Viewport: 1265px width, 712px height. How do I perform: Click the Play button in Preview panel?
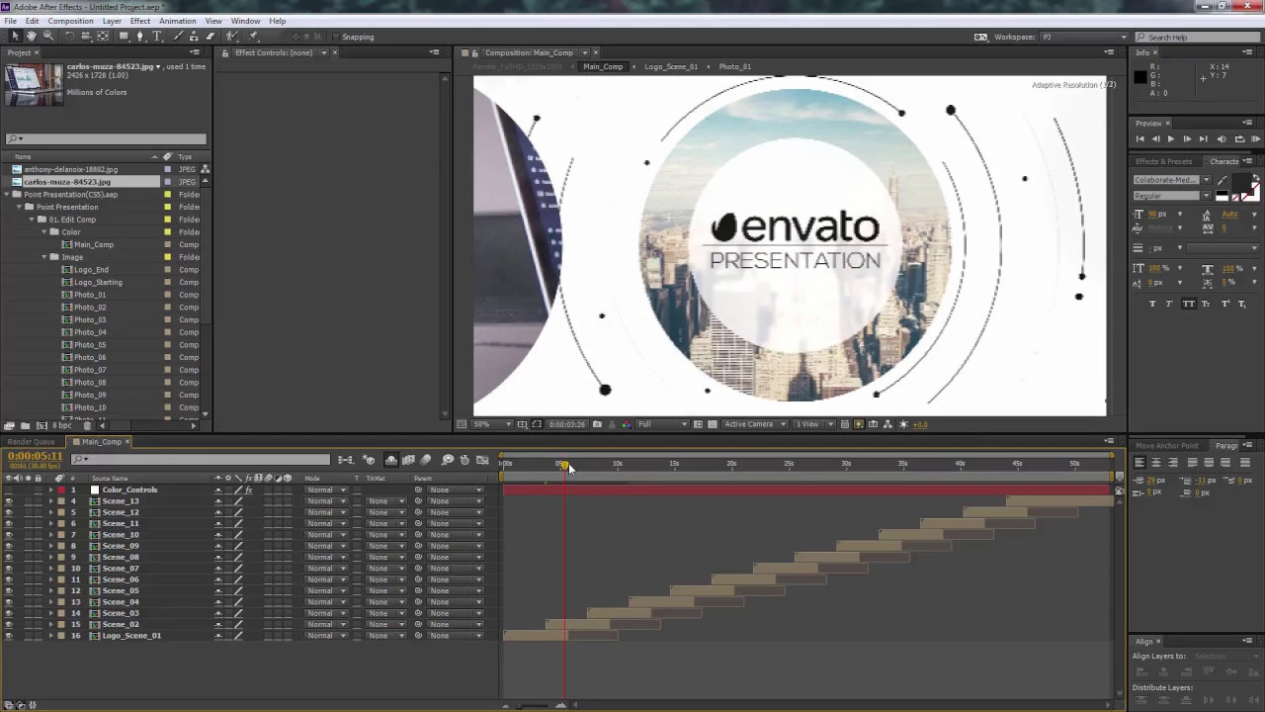[x=1171, y=139]
